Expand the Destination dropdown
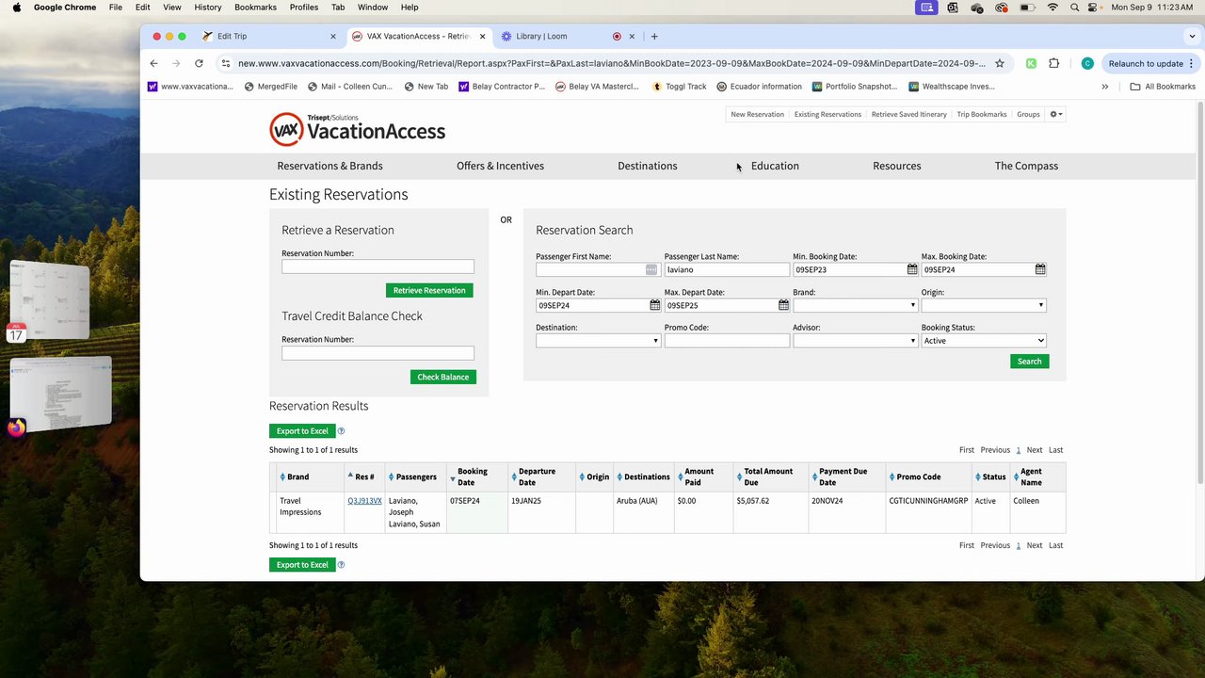Image resolution: width=1205 pixels, height=678 pixels. (598, 341)
